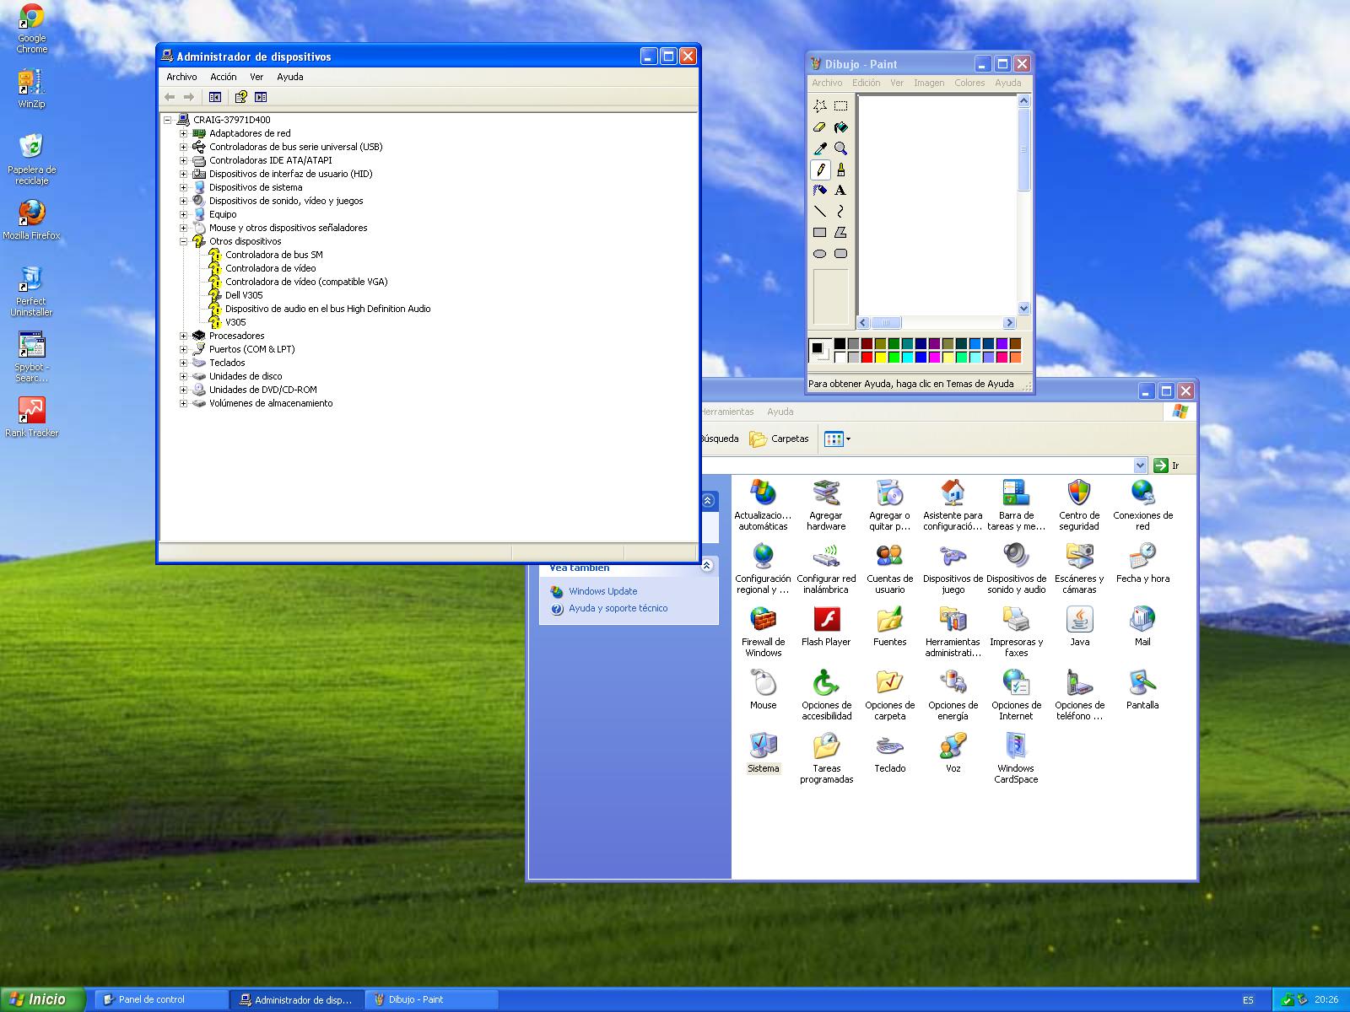Select the Pencil tool in Paint
This screenshot has height=1012, width=1350.
(x=819, y=170)
